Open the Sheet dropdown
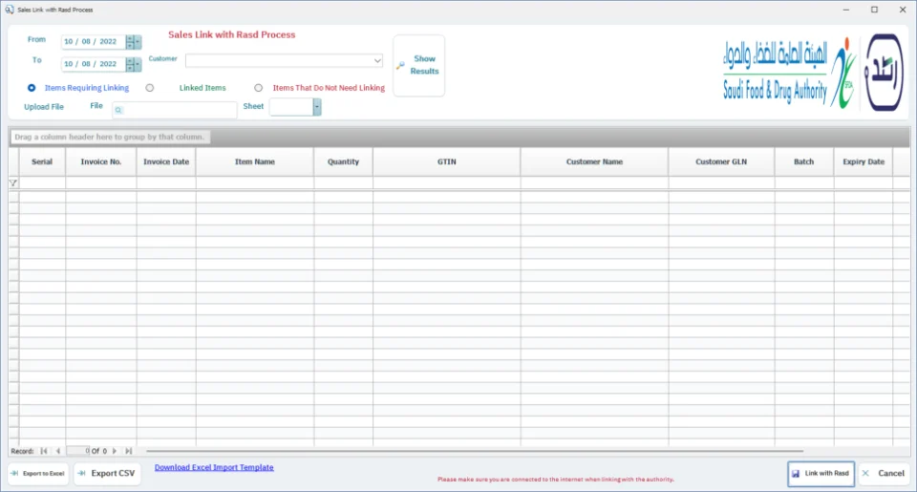 coord(317,107)
